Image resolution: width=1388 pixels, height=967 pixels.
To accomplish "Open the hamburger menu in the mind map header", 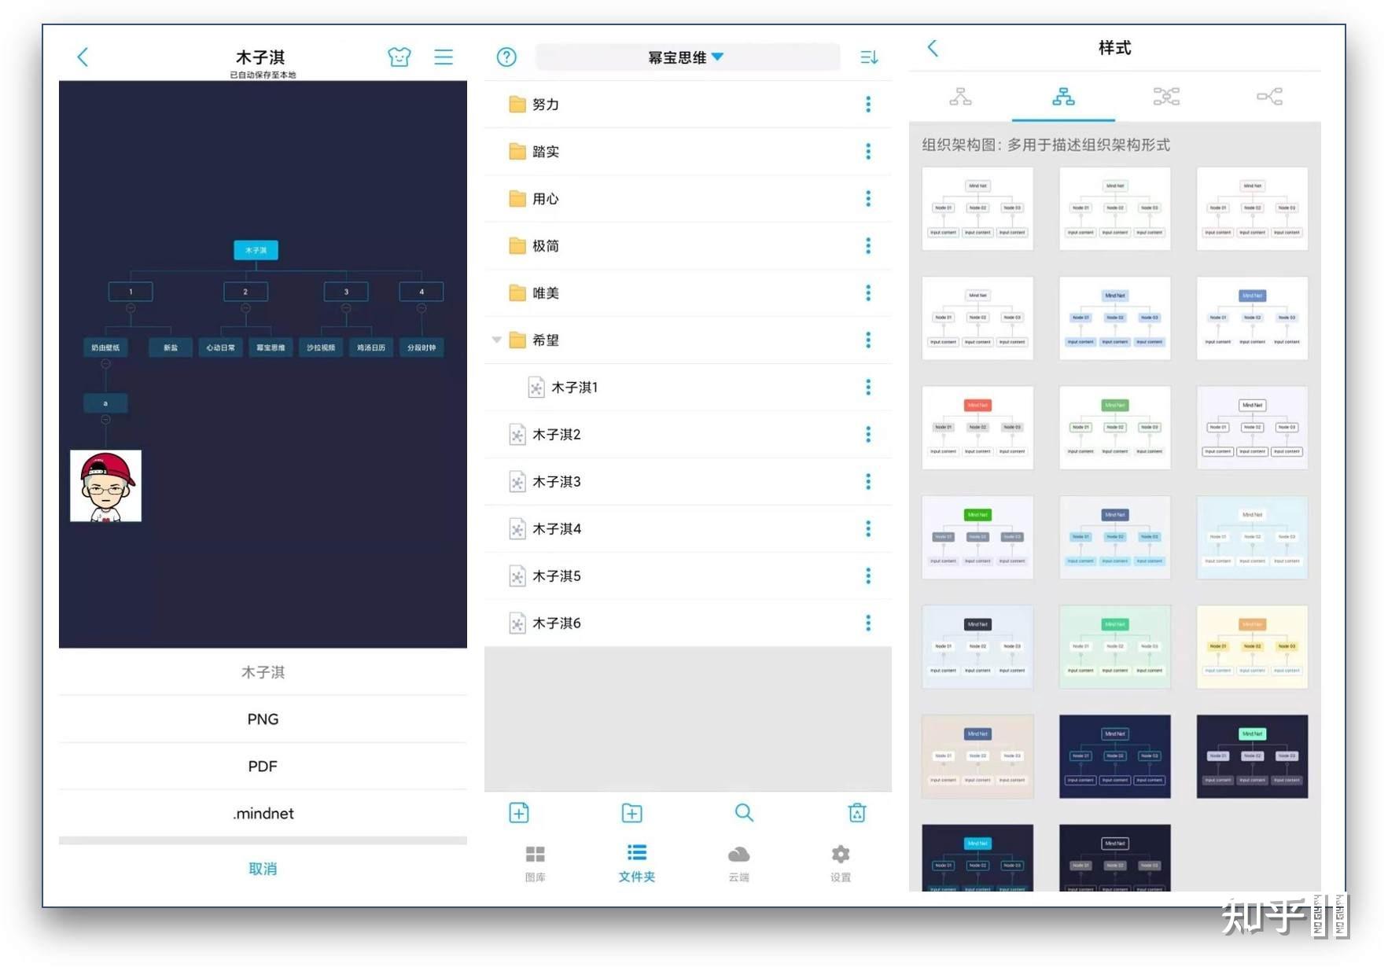I will 444,57.
